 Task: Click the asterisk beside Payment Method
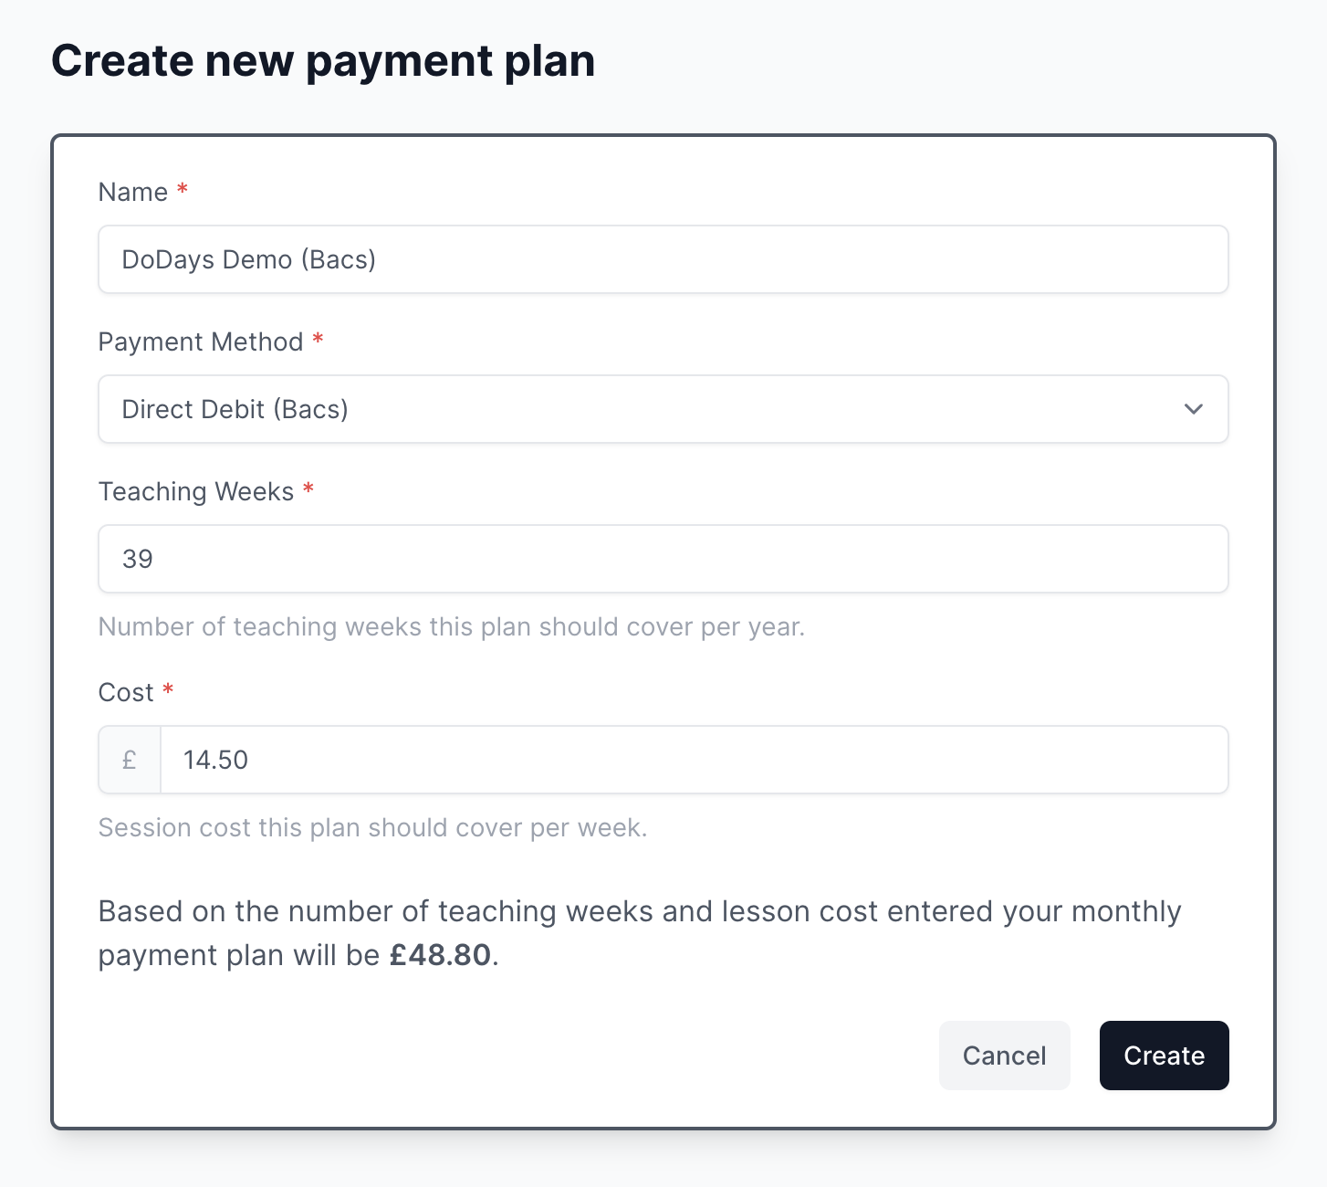click(319, 340)
